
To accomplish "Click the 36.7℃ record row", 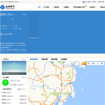I will coord(14,99).
